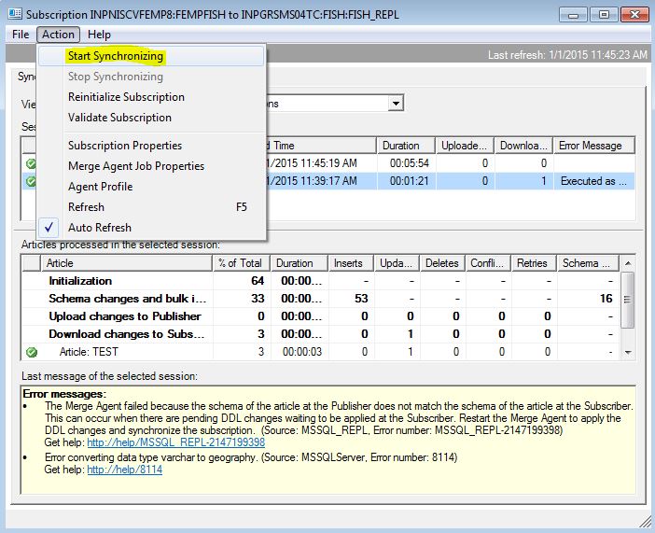Click the subscription window title bar icon

point(15,14)
